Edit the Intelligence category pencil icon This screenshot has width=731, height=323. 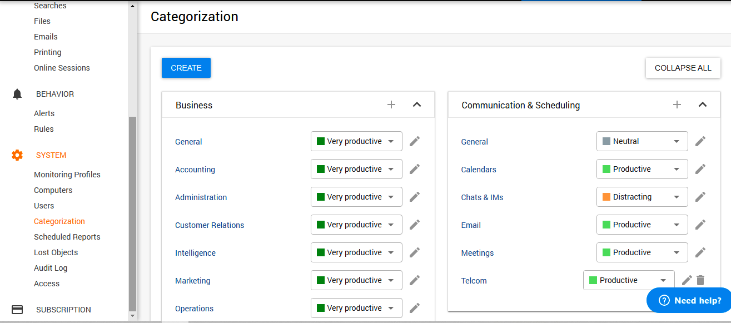tap(415, 252)
